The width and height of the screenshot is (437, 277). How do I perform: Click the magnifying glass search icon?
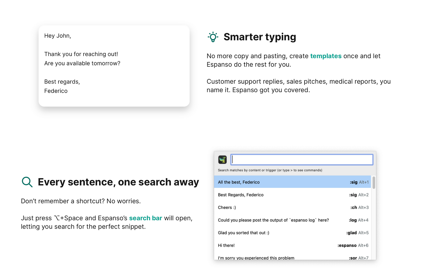click(27, 182)
